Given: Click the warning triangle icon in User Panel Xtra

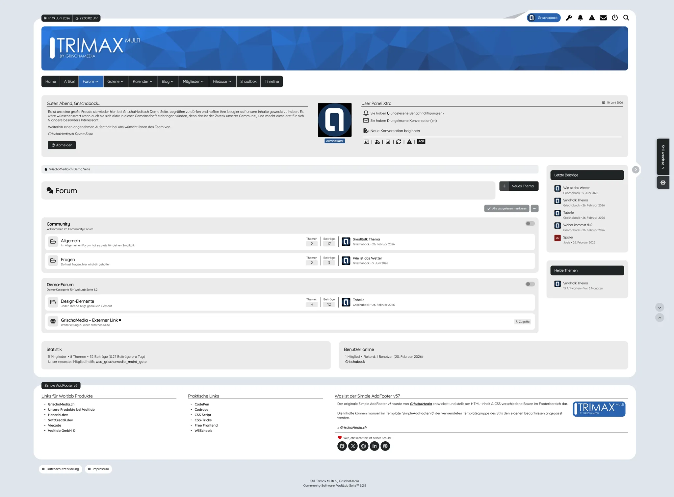Looking at the screenshot, I should coord(409,142).
